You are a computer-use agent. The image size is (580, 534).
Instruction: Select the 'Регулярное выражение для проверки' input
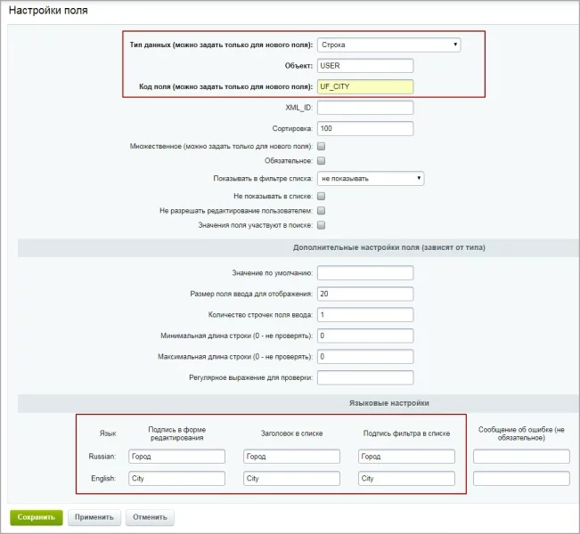365,377
